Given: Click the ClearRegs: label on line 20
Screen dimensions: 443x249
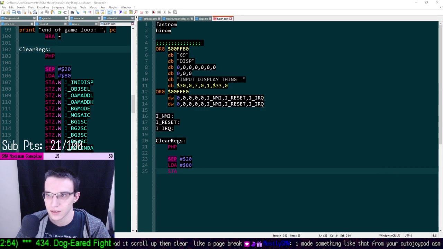Looking at the screenshot, I should click(171, 141).
